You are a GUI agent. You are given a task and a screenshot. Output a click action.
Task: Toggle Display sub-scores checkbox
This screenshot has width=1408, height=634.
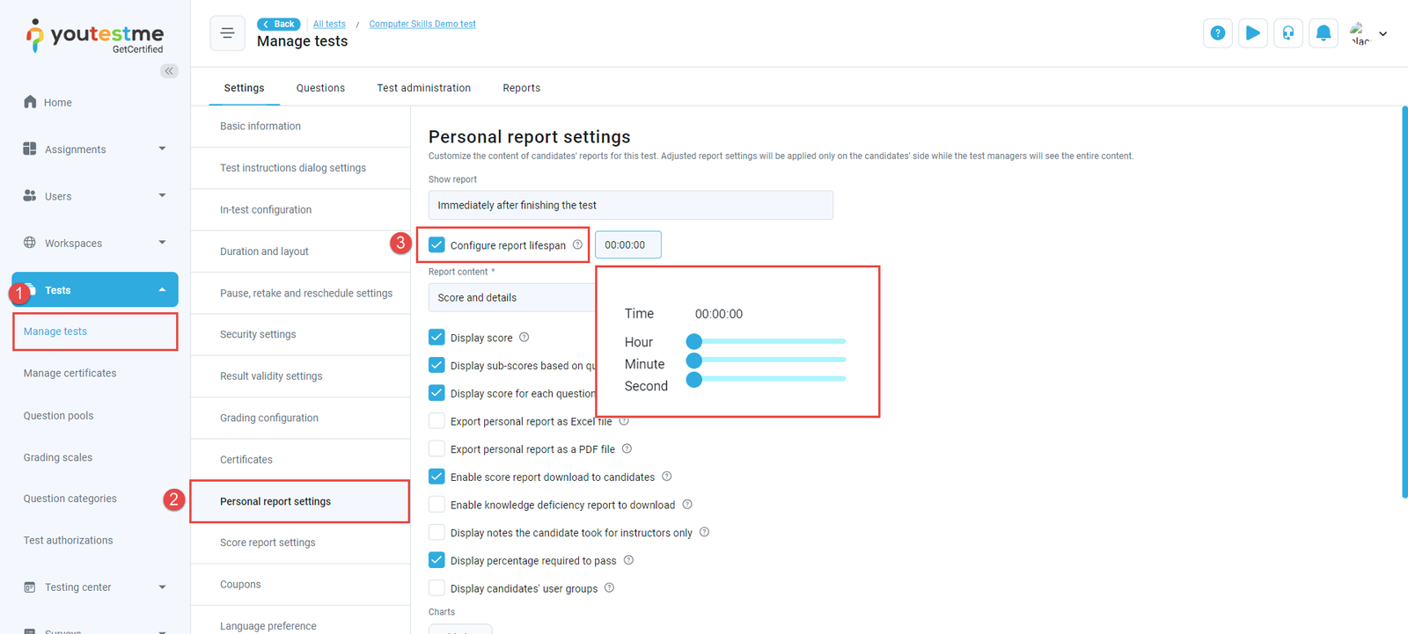pyautogui.click(x=436, y=365)
